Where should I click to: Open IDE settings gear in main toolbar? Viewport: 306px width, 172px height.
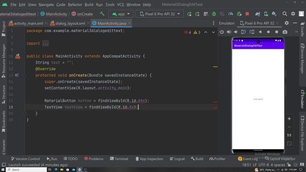coord(293,14)
